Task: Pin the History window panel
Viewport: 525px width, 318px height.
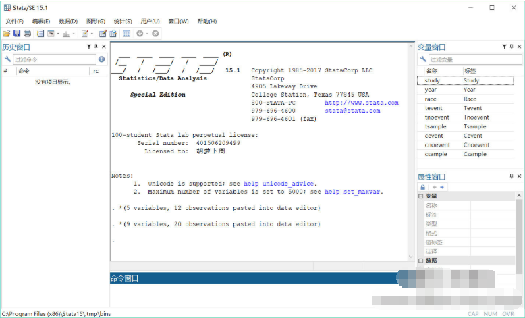Action: pos(96,47)
